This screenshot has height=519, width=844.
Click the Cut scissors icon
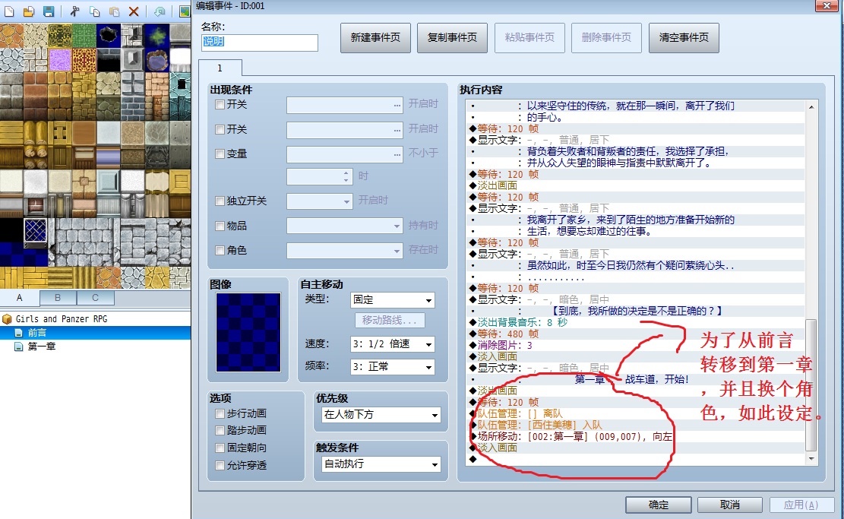coord(74,11)
